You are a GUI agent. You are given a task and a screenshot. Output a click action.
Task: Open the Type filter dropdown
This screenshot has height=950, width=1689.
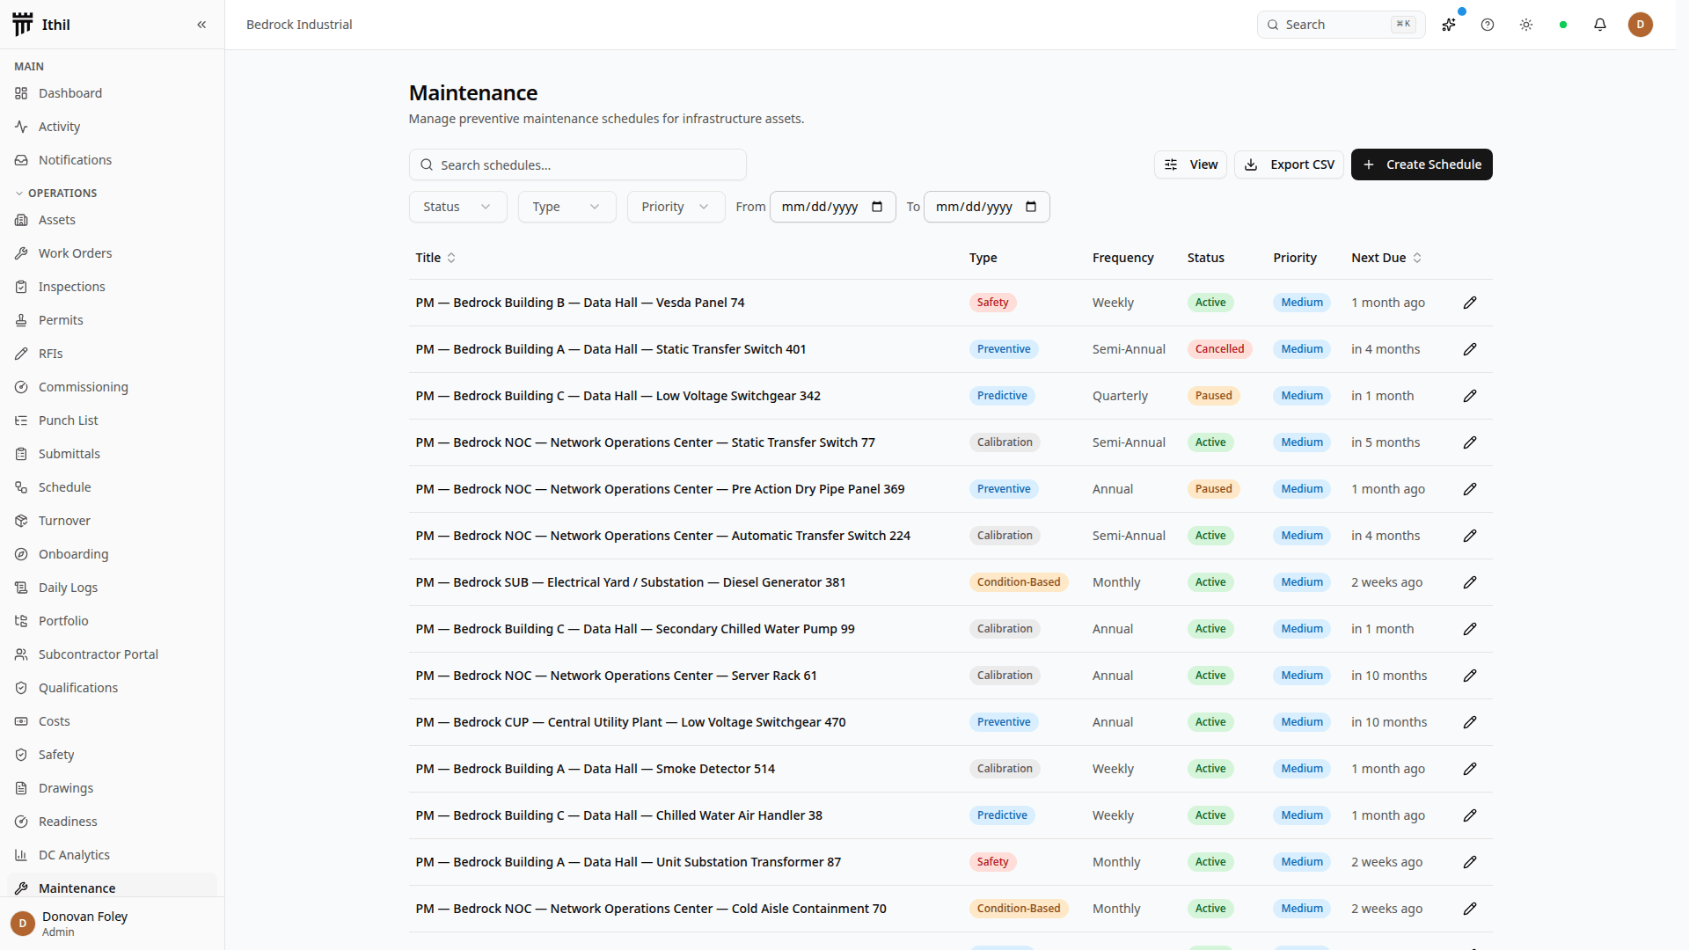pos(567,207)
